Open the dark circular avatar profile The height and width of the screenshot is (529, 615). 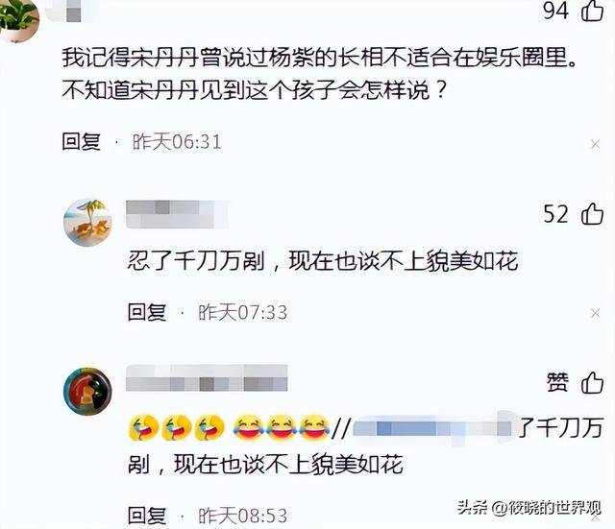87,391
